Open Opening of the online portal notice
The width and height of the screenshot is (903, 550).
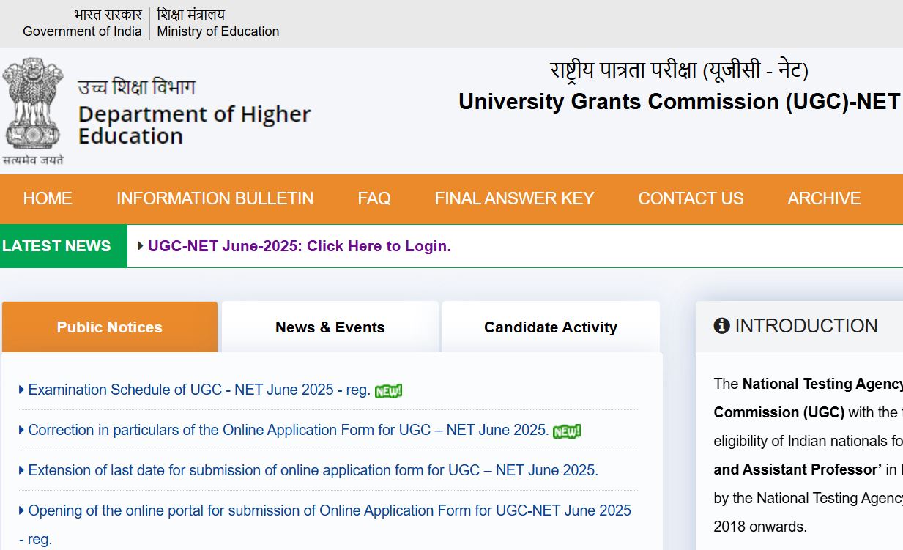pos(325,524)
